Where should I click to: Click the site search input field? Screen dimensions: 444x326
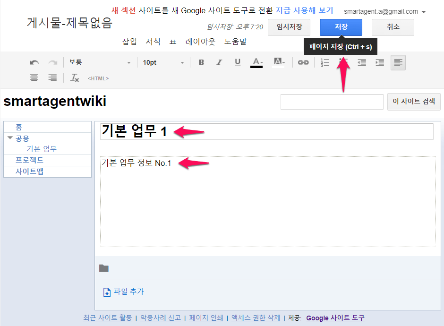coord(332,102)
